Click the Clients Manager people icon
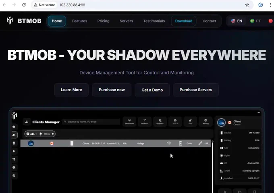 (27, 122)
